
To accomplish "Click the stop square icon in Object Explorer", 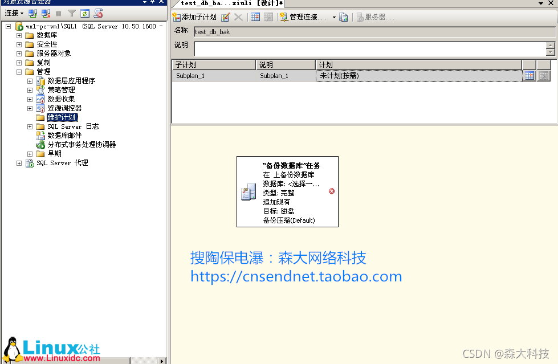I will click(x=59, y=14).
